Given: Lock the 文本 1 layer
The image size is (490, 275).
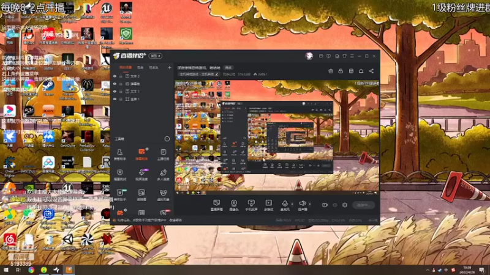Looking at the screenshot, I should pyautogui.click(x=121, y=91).
